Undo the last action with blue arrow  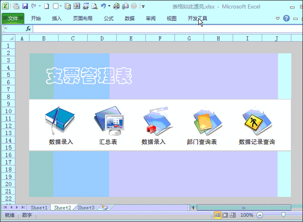103,6
